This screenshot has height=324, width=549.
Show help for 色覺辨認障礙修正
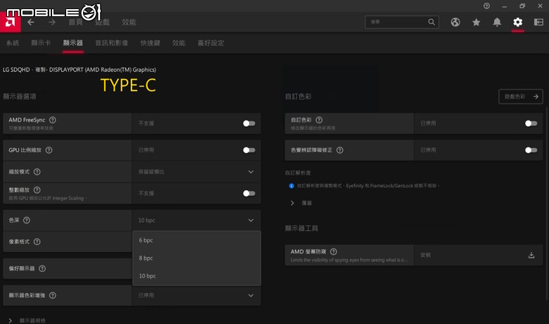pos(340,150)
